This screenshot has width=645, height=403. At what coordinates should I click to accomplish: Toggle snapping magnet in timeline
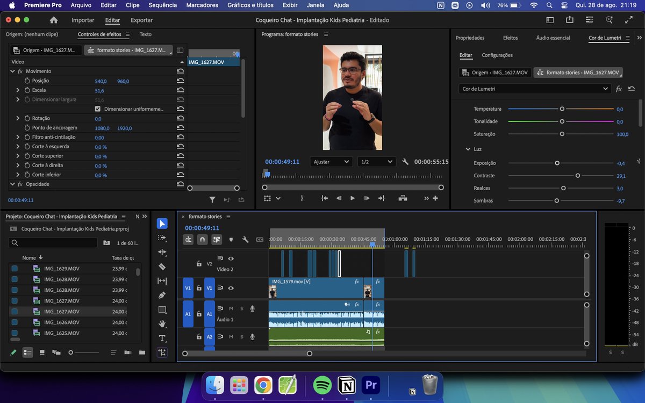point(202,240)
